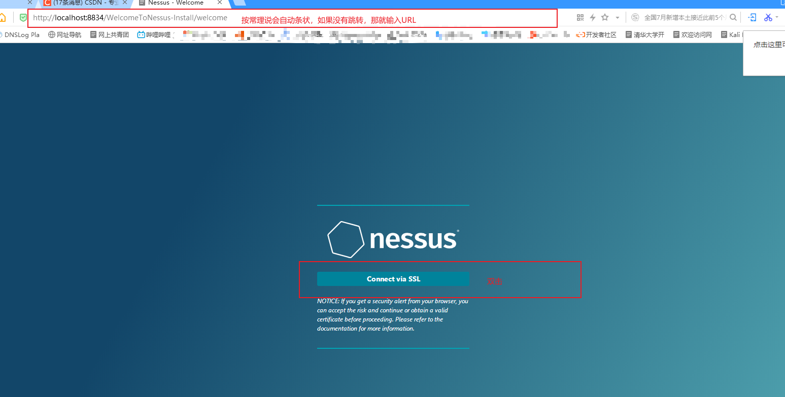Close the Nessus - Welcome tab

click(220, 3)
